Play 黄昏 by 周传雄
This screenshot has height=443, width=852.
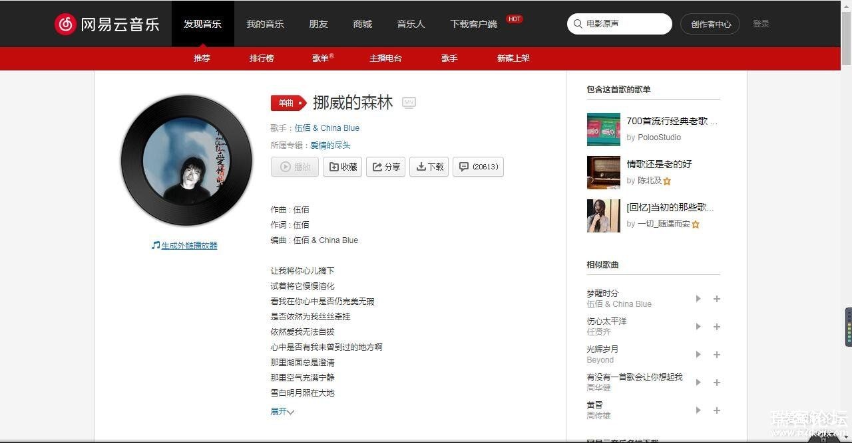pos(698,410)
